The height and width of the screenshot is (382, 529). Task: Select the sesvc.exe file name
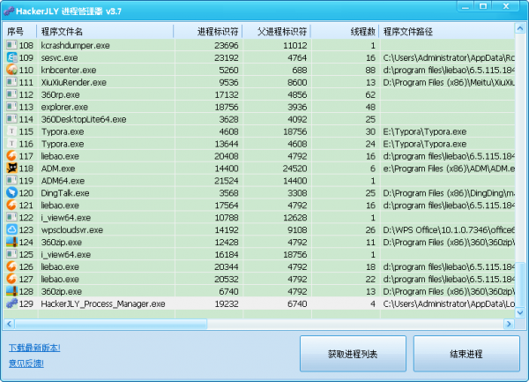click(59, 57)
